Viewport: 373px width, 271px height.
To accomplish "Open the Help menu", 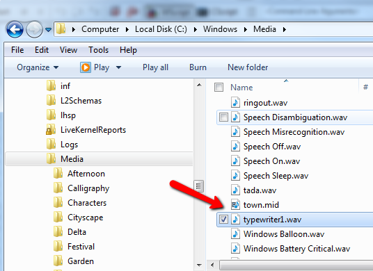I will [128, 50].
